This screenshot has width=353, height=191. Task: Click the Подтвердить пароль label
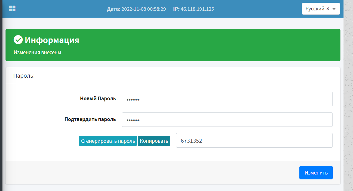point(90,119)
